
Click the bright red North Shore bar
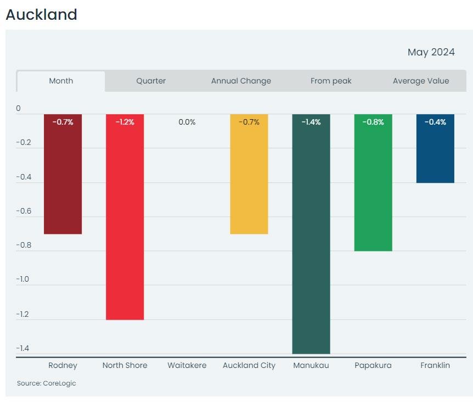click(x=125, y=220)
